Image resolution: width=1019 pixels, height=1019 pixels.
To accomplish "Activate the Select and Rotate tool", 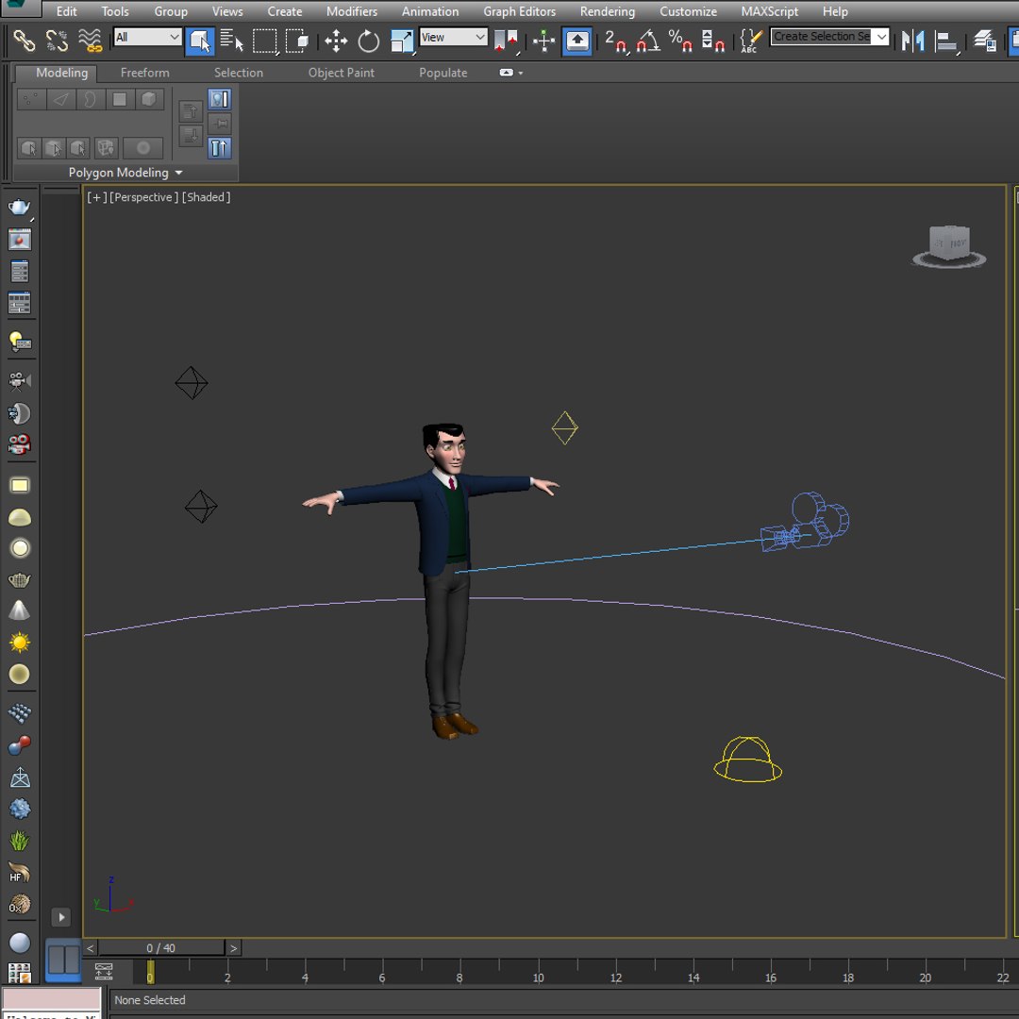I will pyautogui.click(x=369, y=41).
